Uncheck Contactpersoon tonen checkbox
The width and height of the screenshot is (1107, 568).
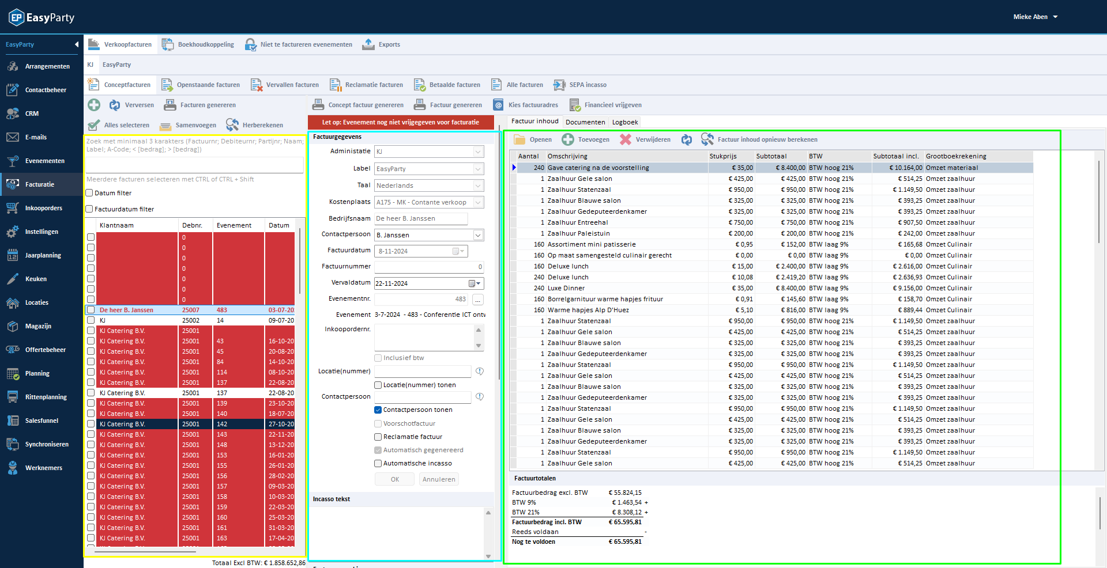(x=378, y=410)
